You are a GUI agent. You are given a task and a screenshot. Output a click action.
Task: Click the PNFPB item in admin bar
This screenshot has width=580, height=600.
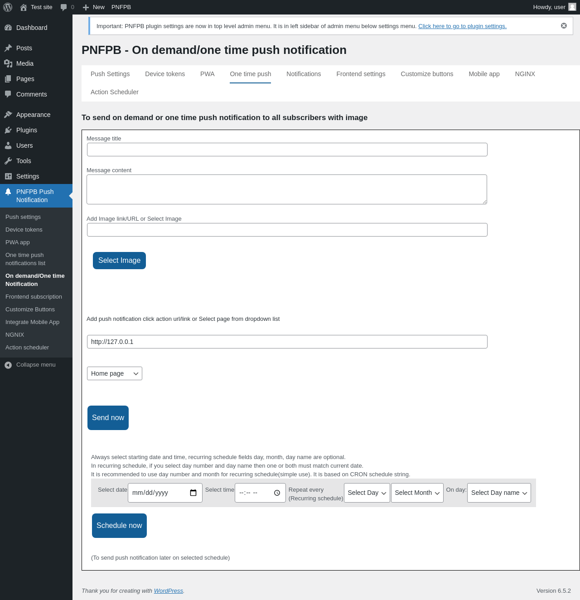(x=121, y=7)
